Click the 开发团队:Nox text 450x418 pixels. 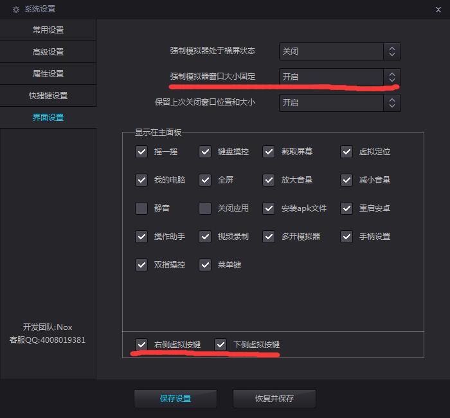coord(48,327)
